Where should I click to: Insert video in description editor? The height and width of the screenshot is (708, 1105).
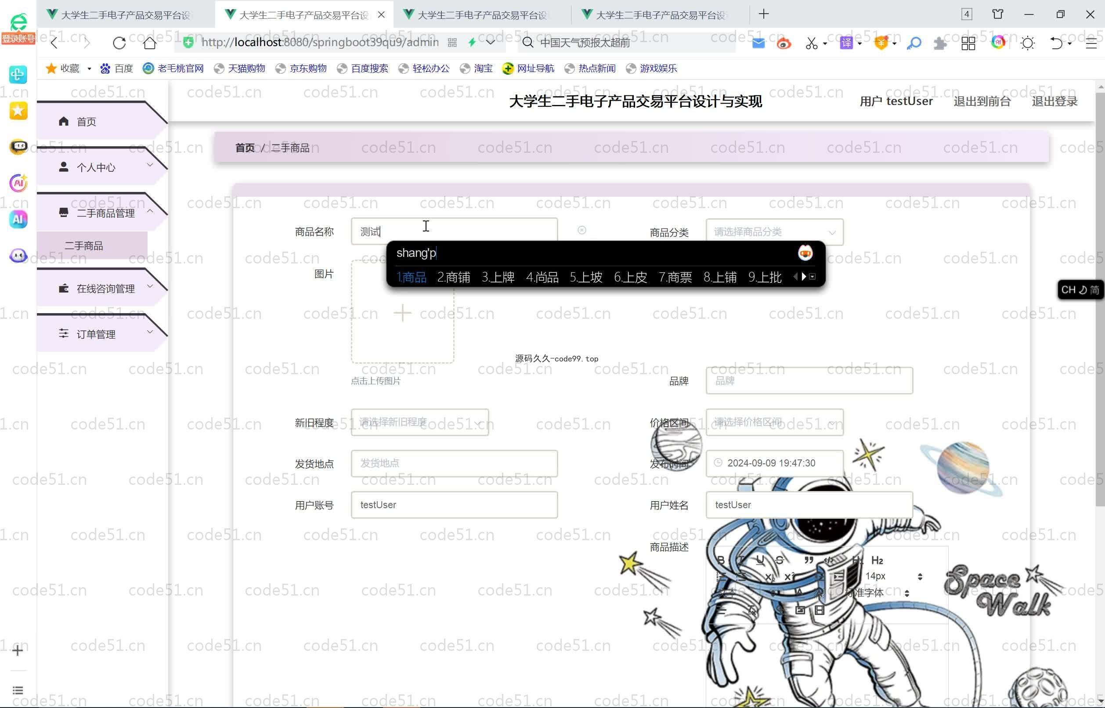point(820,610)
